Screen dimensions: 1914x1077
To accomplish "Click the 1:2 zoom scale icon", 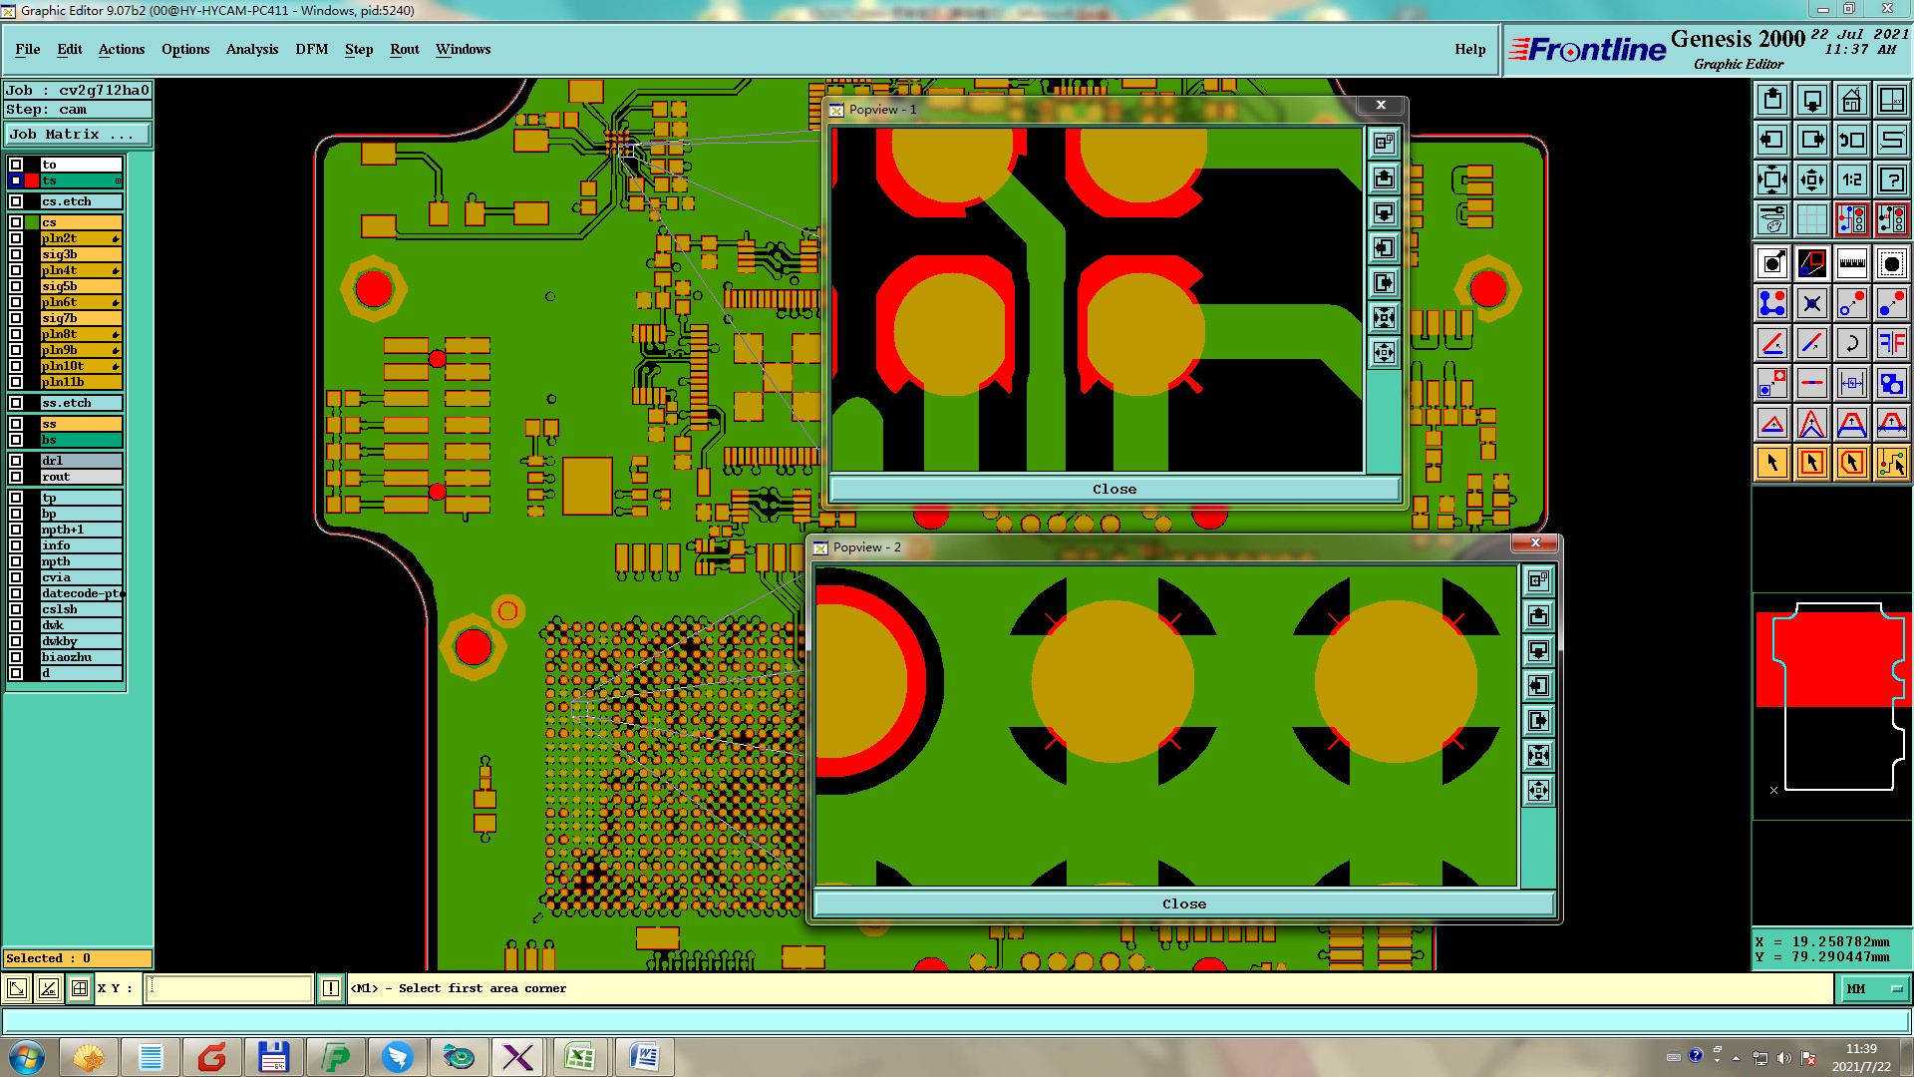I will click(1851, 179).
